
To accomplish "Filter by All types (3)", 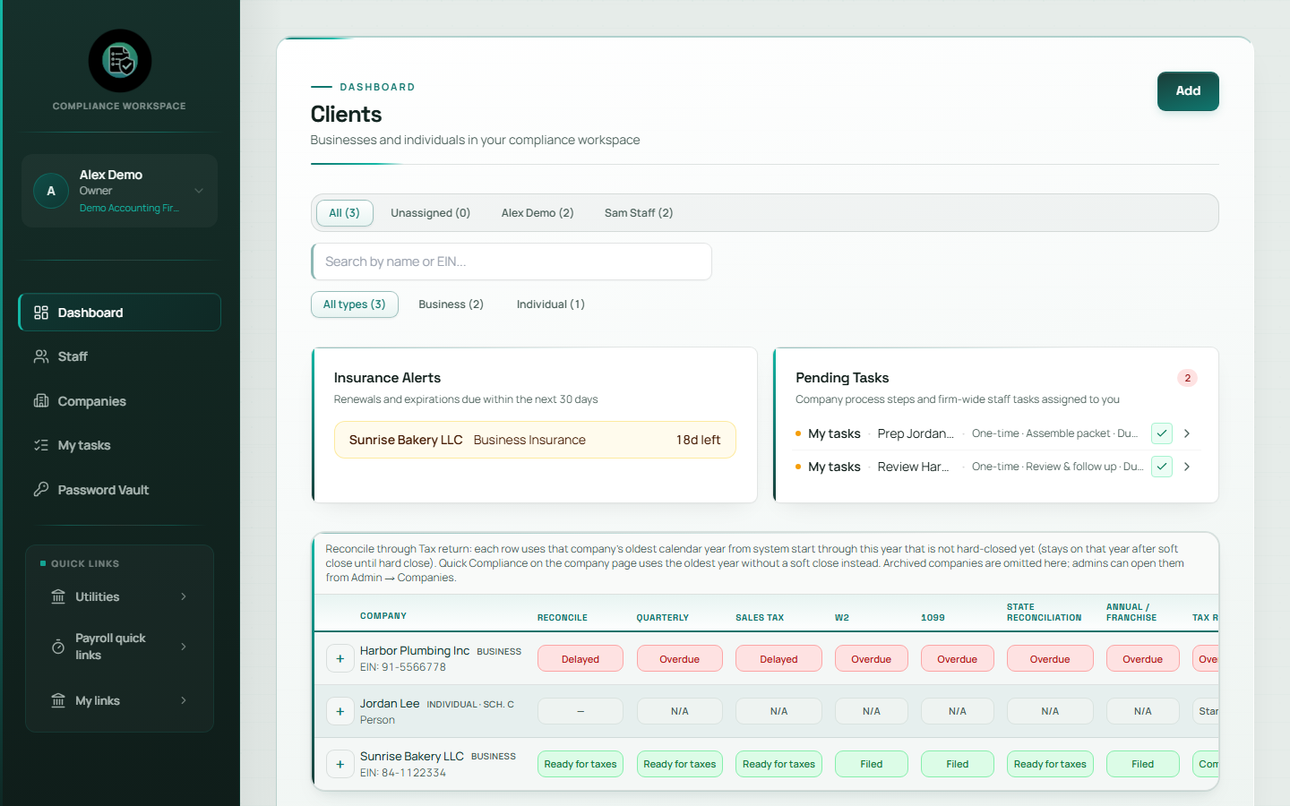I will tap(355, 304).
